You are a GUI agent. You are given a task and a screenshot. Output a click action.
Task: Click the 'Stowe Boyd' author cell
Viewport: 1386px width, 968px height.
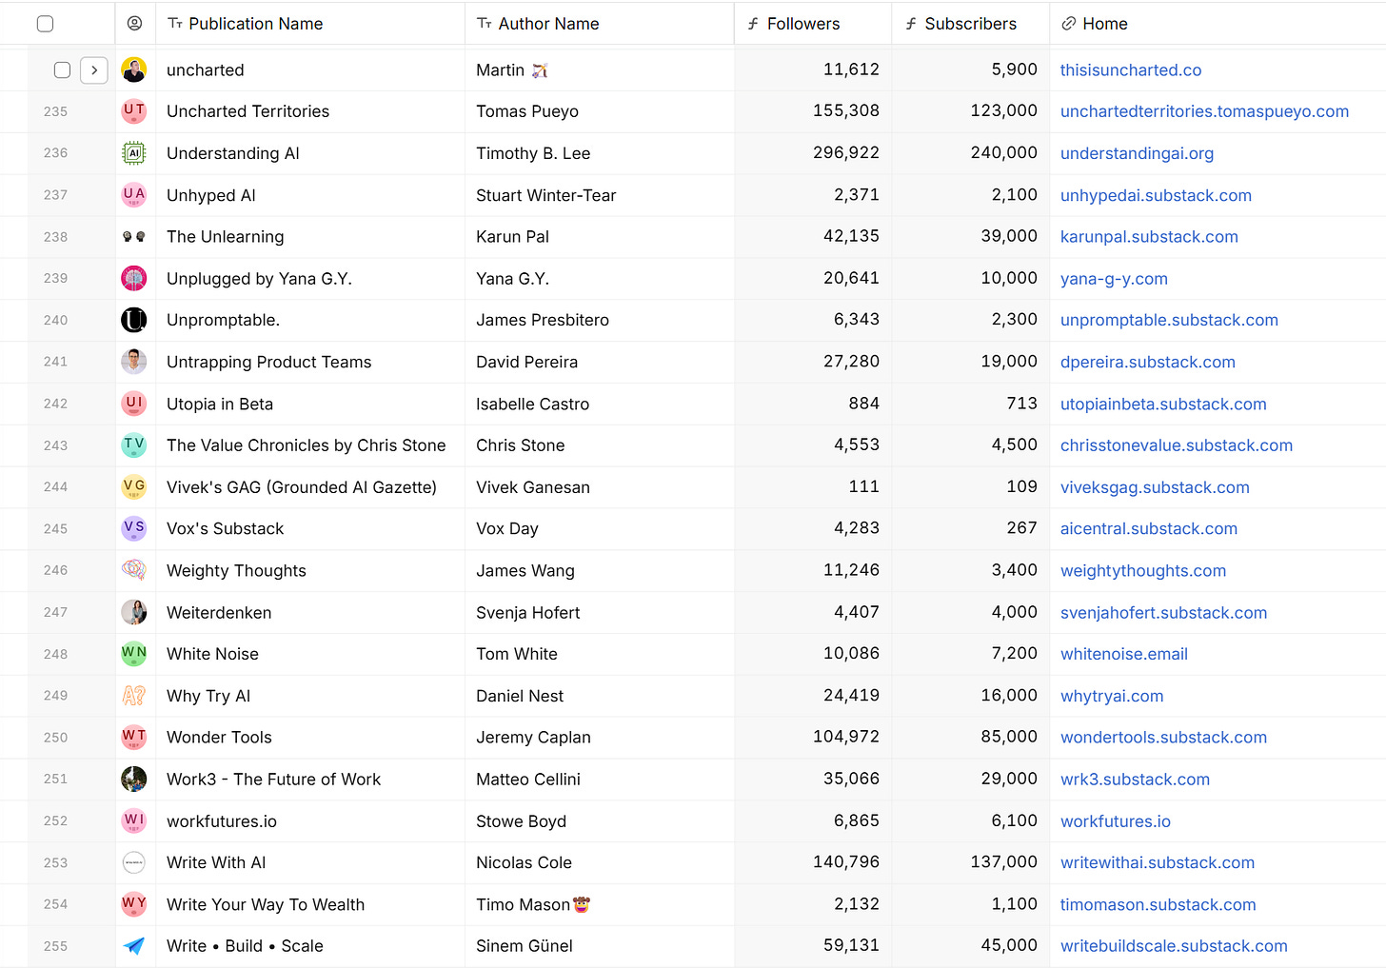(600, 820)
